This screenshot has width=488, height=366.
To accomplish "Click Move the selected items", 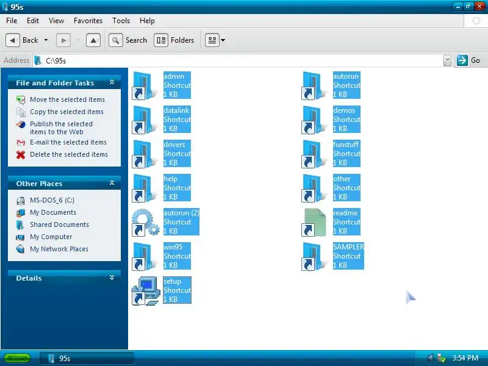I will tap(67, 99).
